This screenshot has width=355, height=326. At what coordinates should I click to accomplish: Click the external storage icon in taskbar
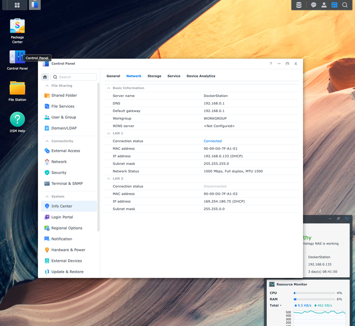click(x=299, y=5)
